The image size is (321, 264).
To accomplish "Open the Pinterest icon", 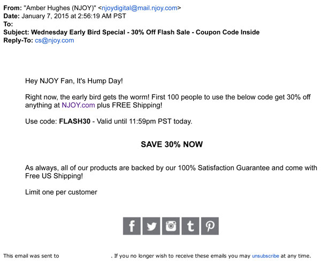I will [209, 226].
